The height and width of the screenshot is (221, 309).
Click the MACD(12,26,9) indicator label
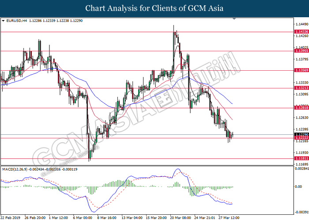tap(15, 169)
